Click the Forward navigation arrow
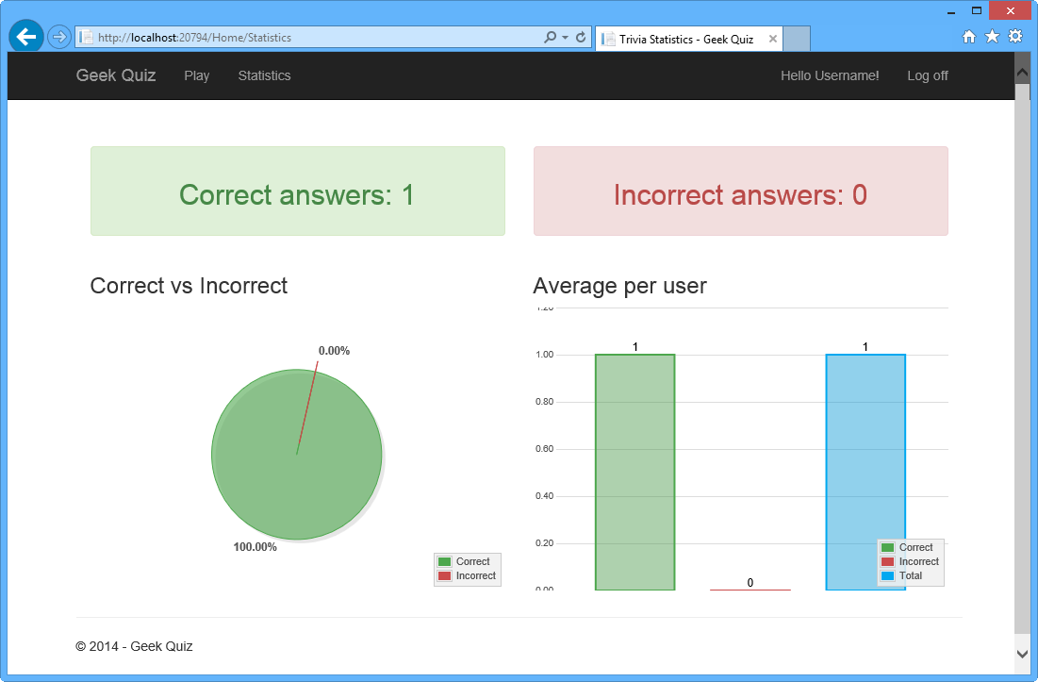 58,38
